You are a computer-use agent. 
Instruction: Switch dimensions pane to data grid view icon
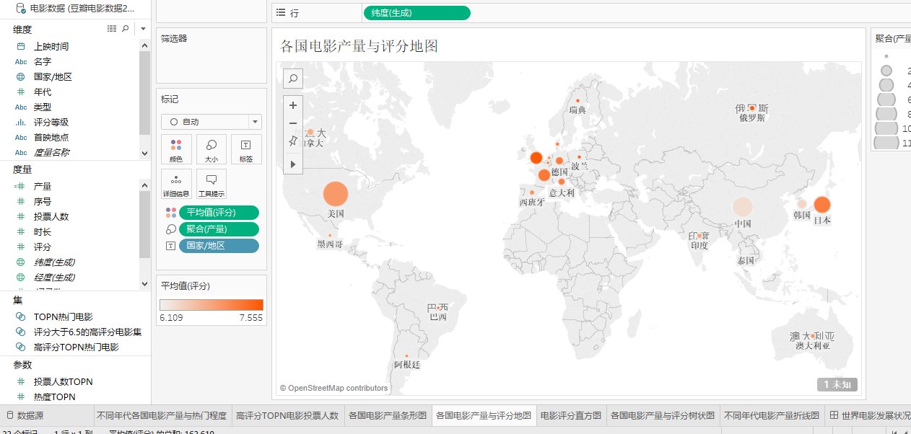(x=111, y=29)
